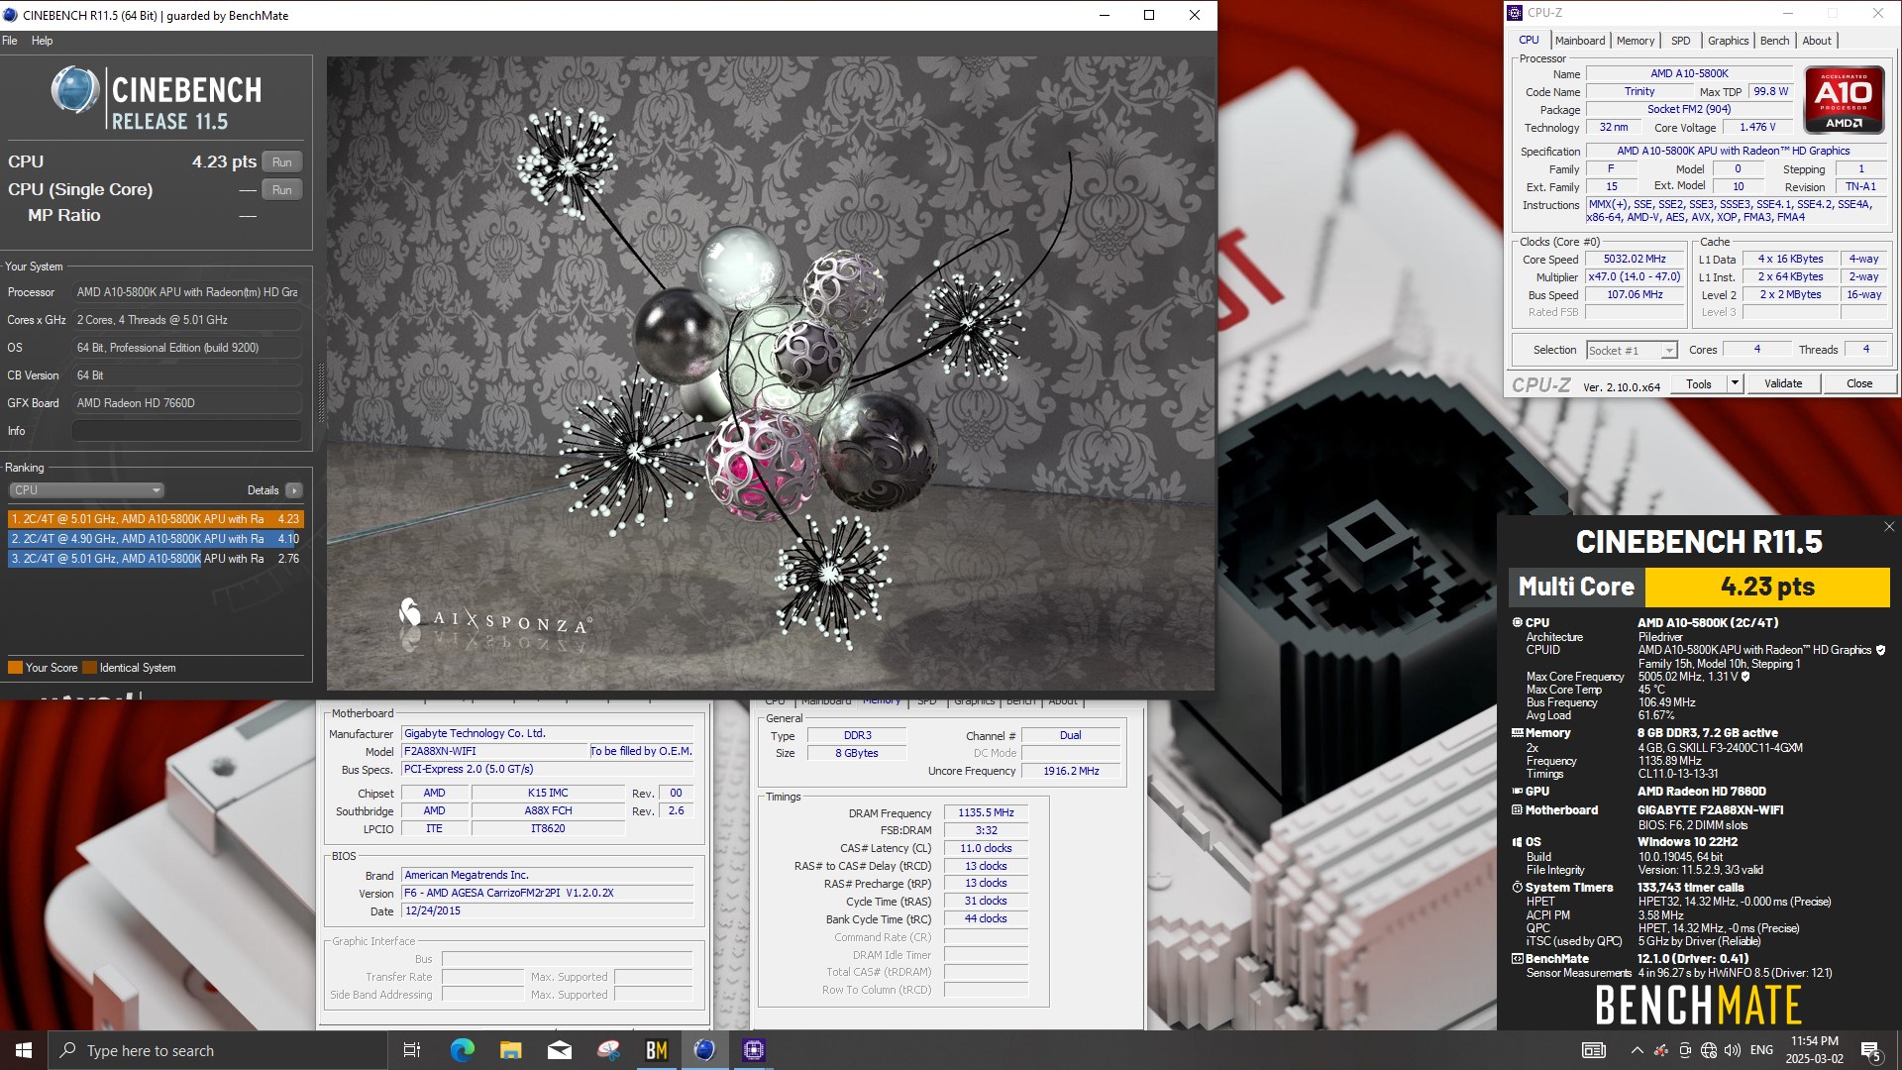This screenshot has height=1070, width=1902.
Task: Click the ENG language indicator in taskbar
Action: pyautogui.click(x=1761, y=1050)
